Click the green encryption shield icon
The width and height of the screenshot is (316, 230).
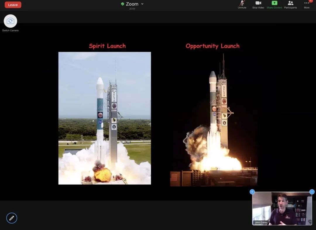click(x=122, y=4)
